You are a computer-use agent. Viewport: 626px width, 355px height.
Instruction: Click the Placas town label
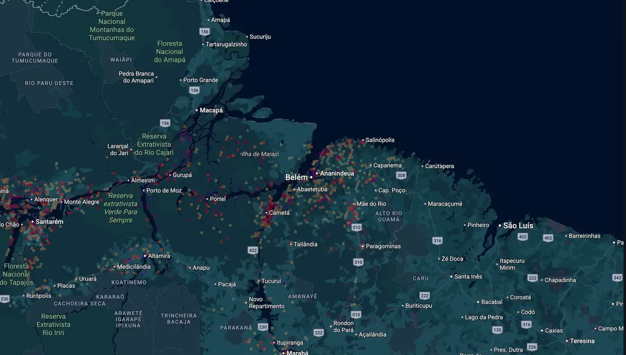tap(67, 286)
